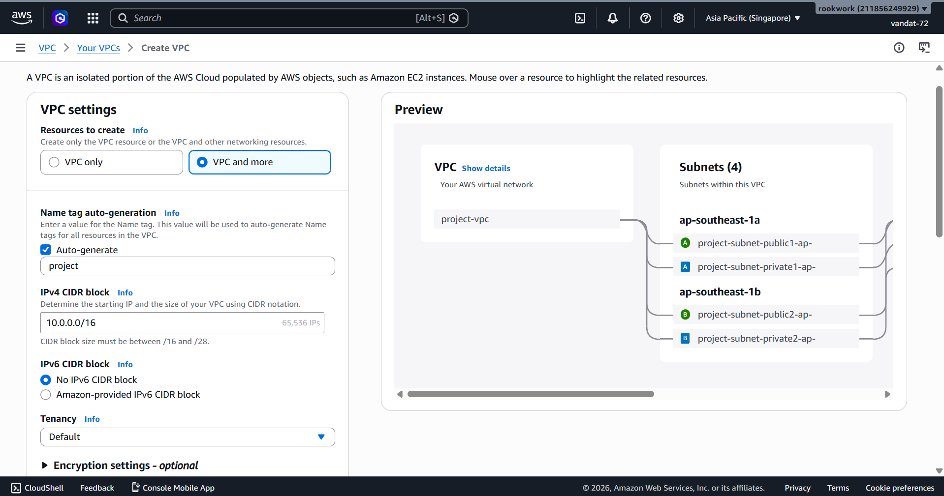
Task: Select project-subnet-private1-ap- in preview
Action: (766, 267)
